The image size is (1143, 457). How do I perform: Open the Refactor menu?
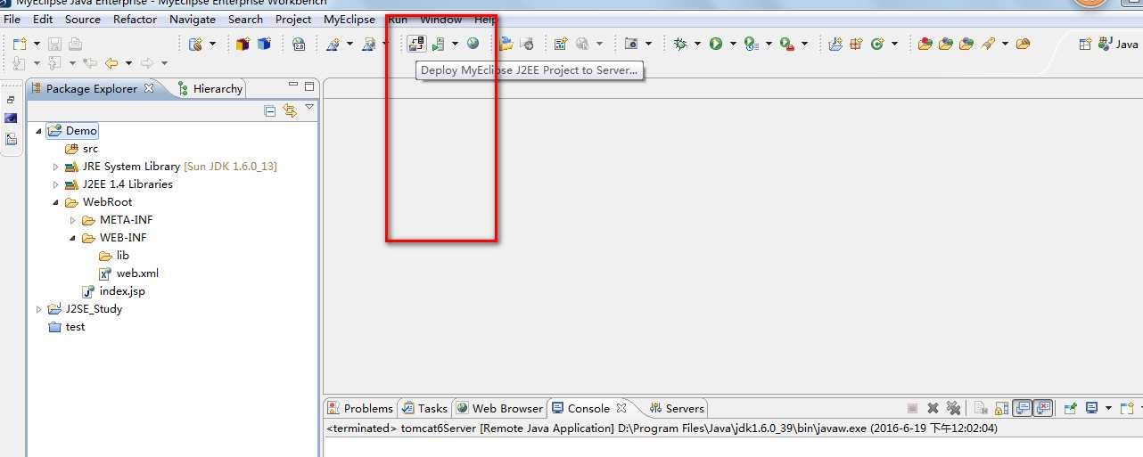tap(135, 19)
